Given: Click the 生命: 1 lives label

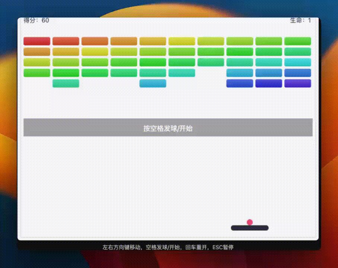Looking at the screenshot, I should coord(300,20).
